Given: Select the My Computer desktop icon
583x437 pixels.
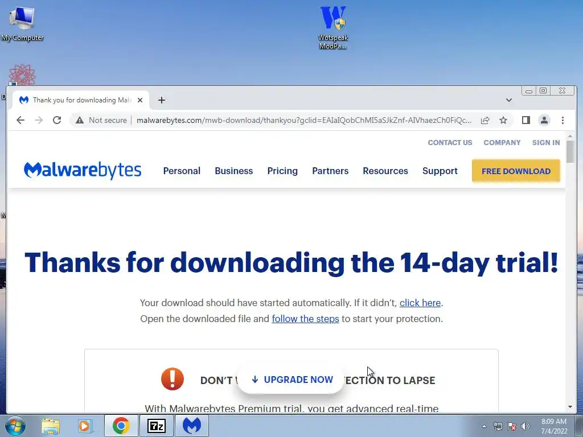Looking at the screenshot, I should [x=22, y=24].
